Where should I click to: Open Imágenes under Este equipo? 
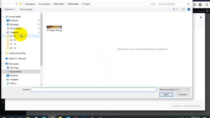[14, 80]
